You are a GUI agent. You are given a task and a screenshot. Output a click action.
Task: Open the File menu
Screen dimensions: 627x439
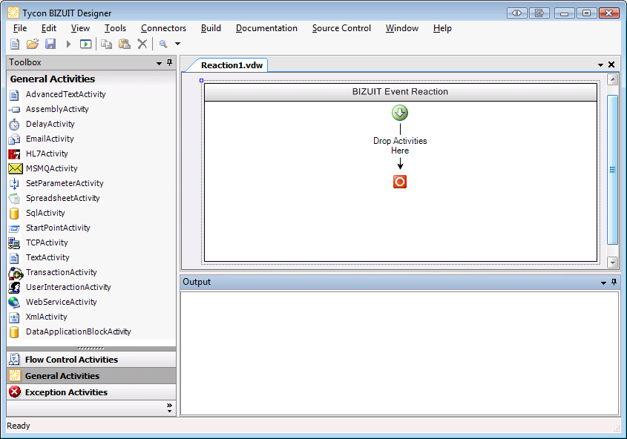pos(20,28)
